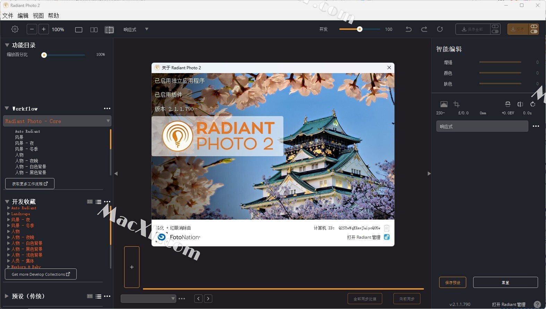The width and height of the screenshot is (546, 309).
Task: Click the 开发 strength slider handle
Action: [360, 29]
